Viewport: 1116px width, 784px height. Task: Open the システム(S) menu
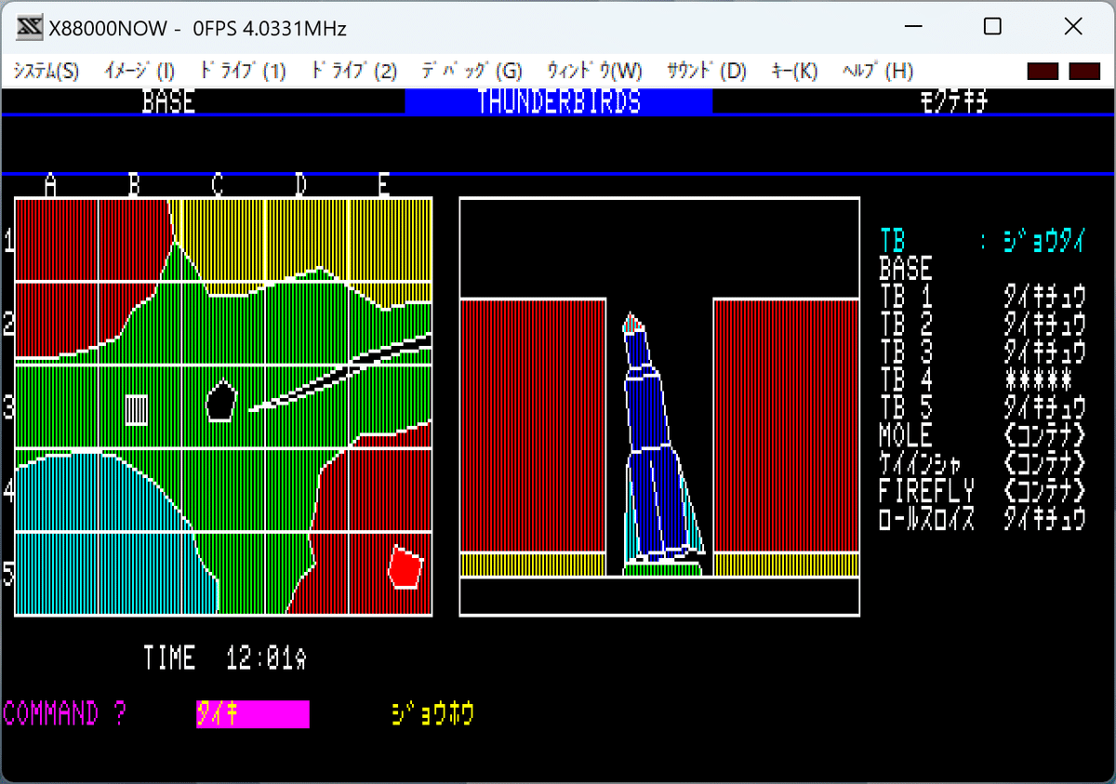(46, 71)
